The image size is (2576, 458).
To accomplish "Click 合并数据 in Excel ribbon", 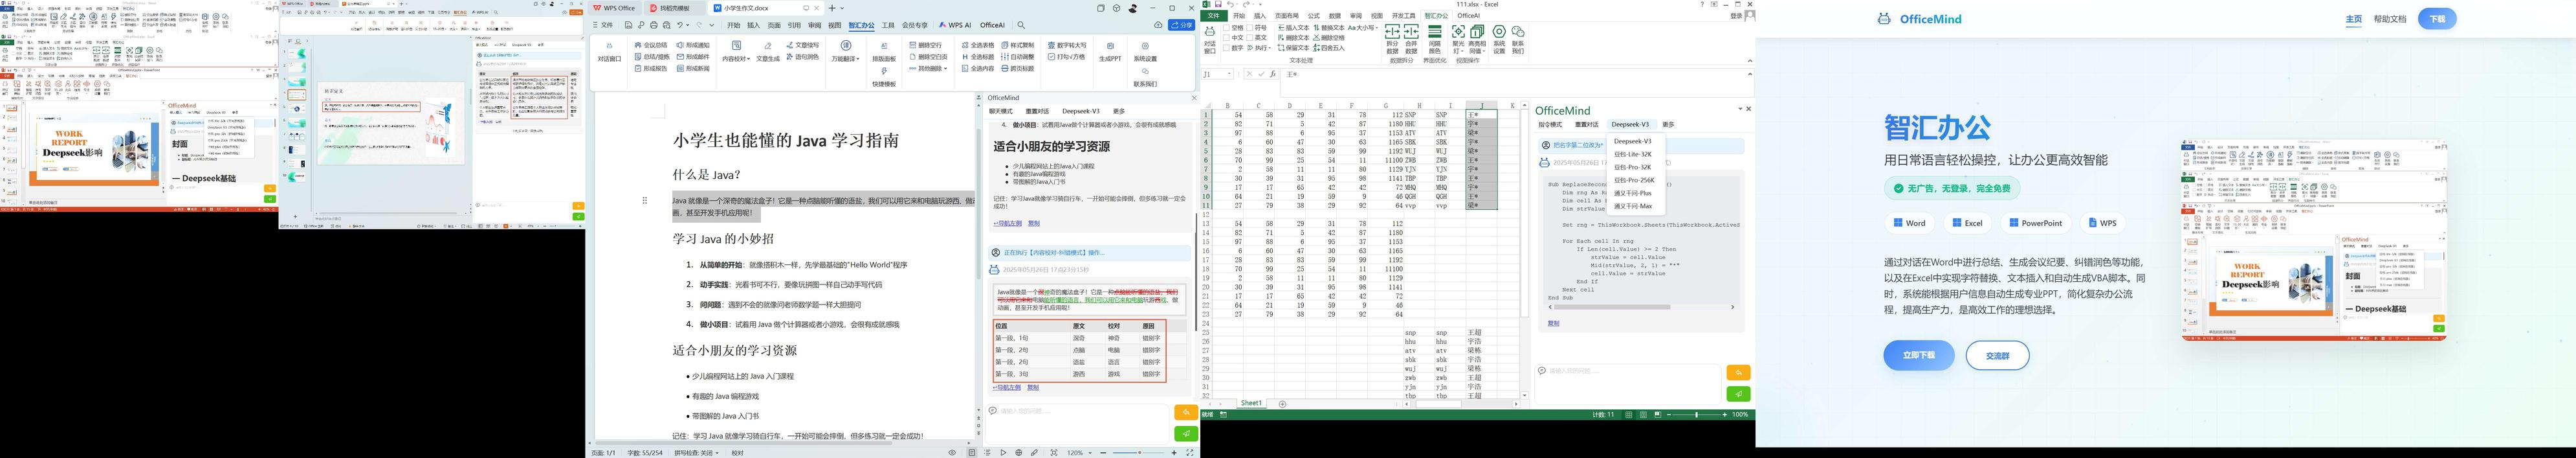I will click(1411, 39).
